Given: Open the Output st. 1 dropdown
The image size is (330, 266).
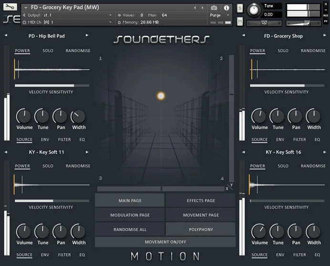Looking at the screenshot, I should tap(110, 15).
